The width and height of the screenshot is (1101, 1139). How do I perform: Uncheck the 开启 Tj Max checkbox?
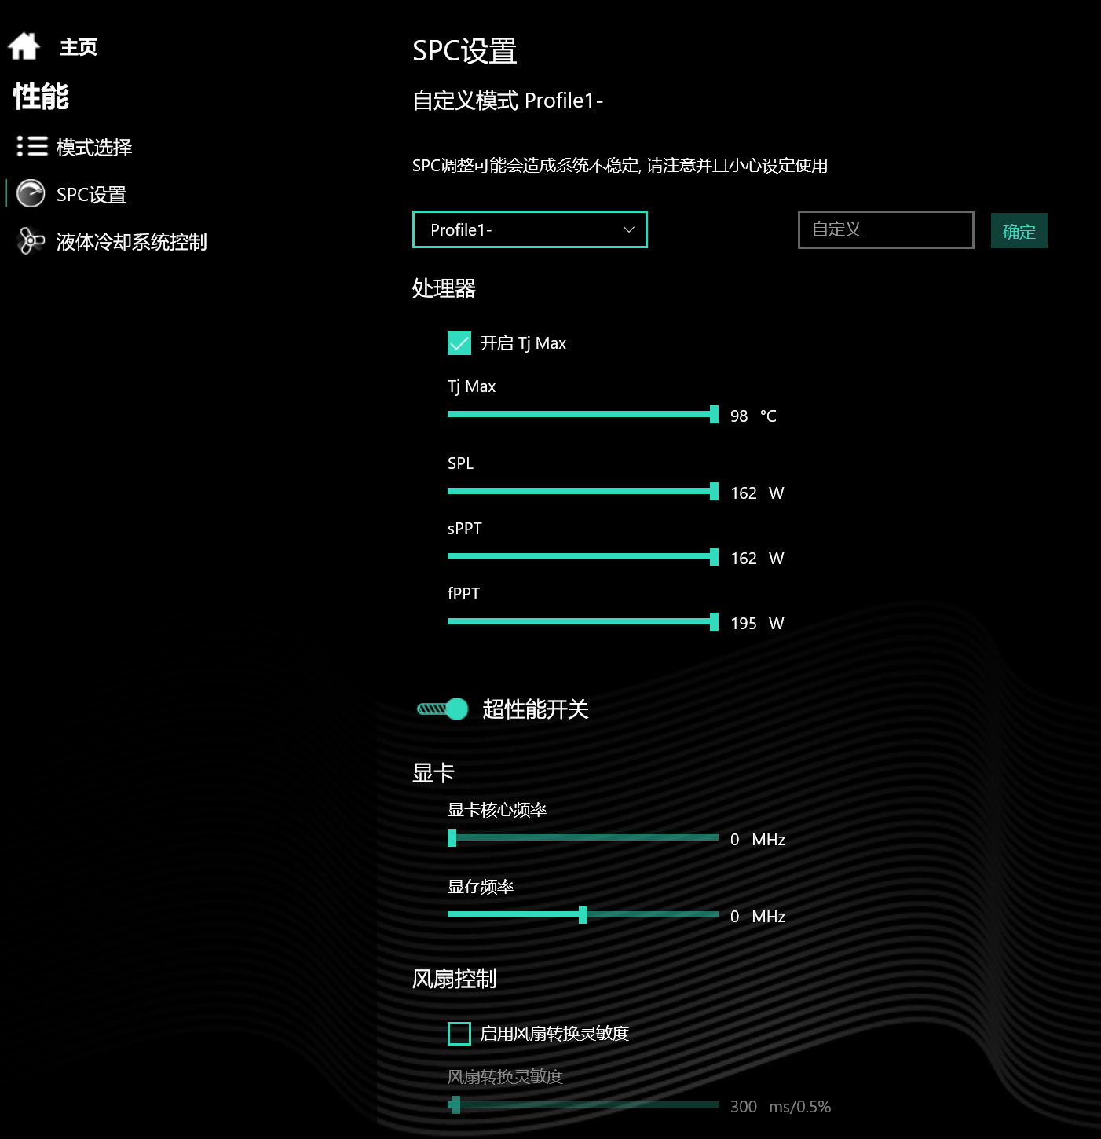point(459,343)
